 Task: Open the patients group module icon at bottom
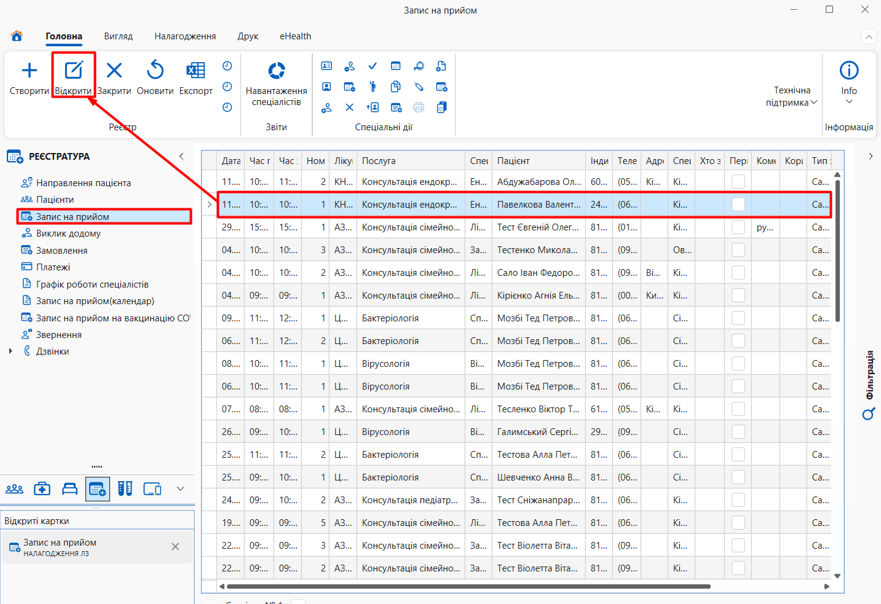pyautogui.click(x=14, y=489)
